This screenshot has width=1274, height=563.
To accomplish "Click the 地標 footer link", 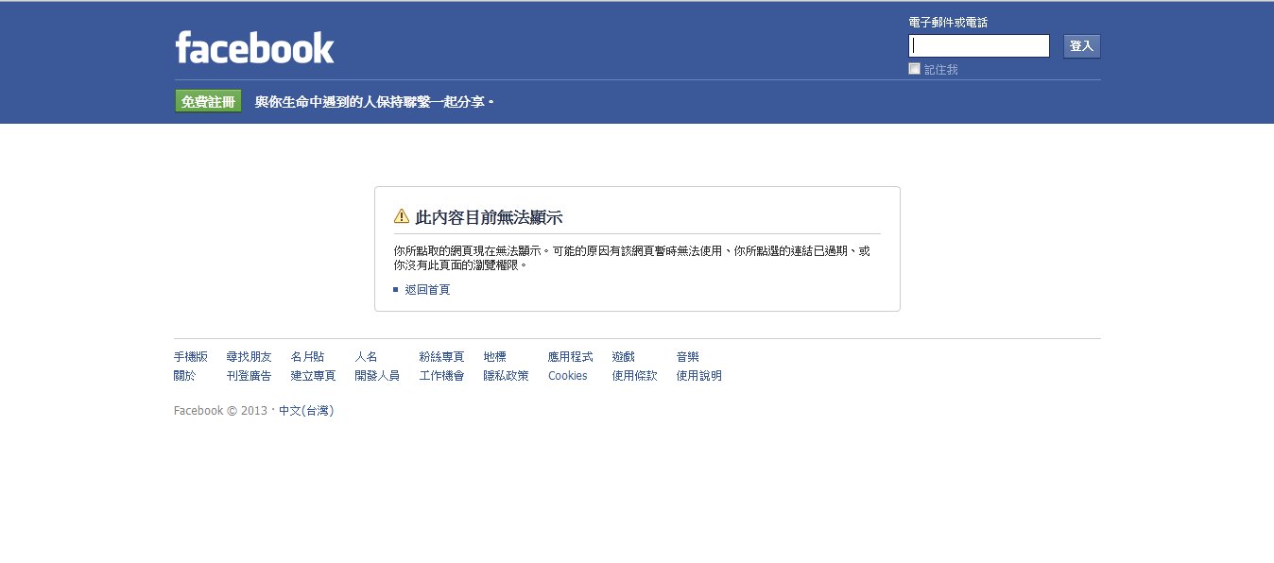I will pyautogui.click(x=494, y=356).
